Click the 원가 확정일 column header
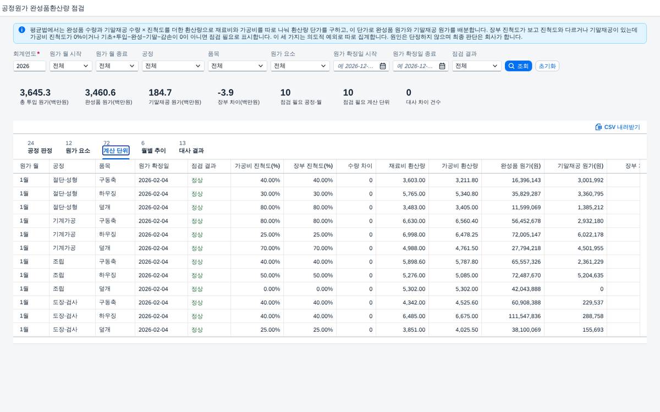The width and height of the screenshot is (660, 412). tap(161, 166)
